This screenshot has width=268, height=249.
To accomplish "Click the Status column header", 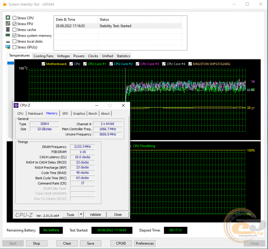I will coord(139,20).
